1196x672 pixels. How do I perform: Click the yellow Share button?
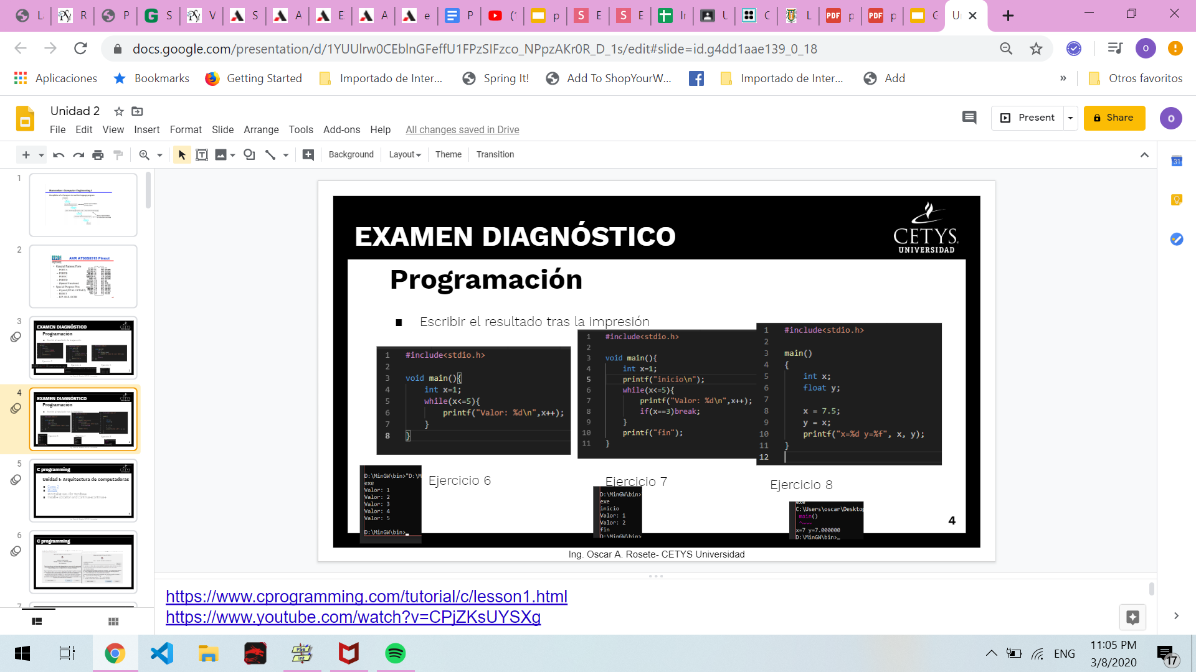click(x=1114, y=118)
